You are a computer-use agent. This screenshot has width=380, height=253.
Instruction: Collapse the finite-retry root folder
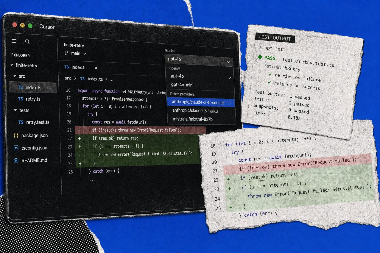[x=12, y=65]
